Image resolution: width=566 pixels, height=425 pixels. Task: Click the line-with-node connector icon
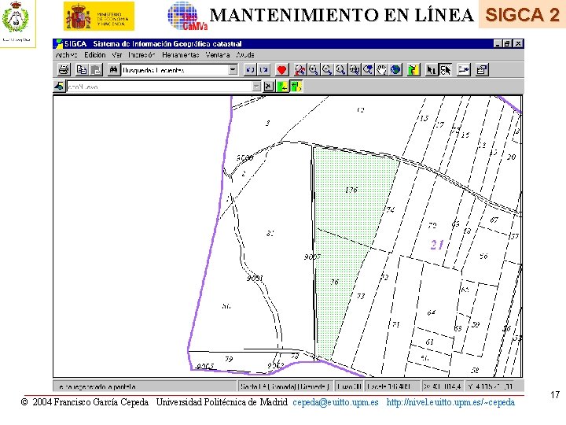point(464,69)
